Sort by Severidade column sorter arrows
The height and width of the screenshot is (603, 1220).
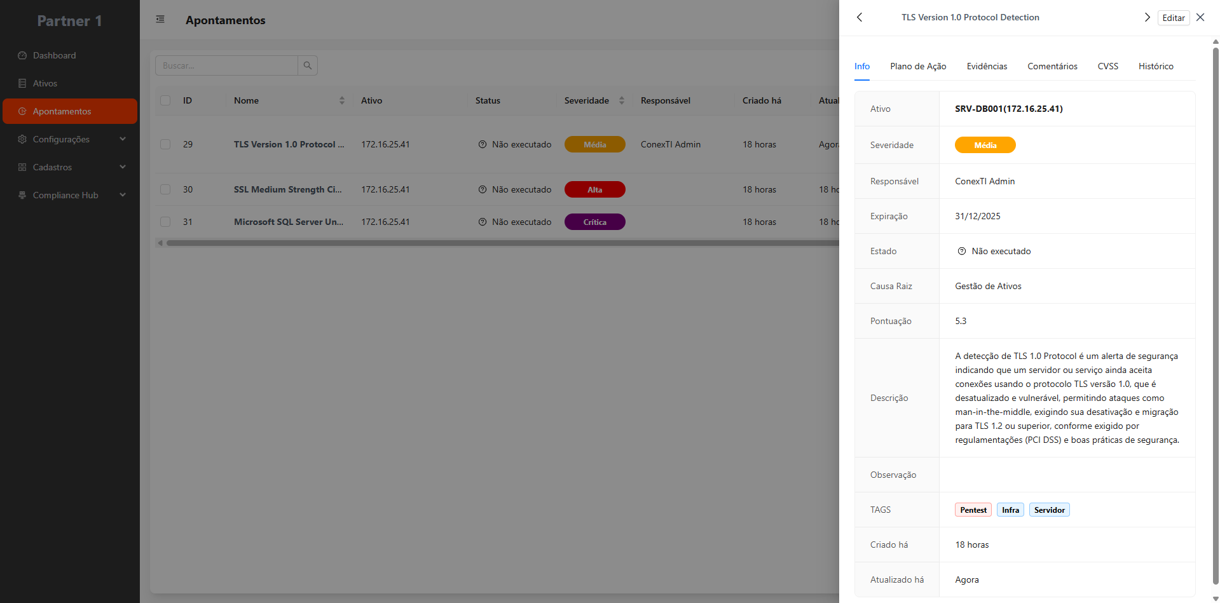point(622,100)
